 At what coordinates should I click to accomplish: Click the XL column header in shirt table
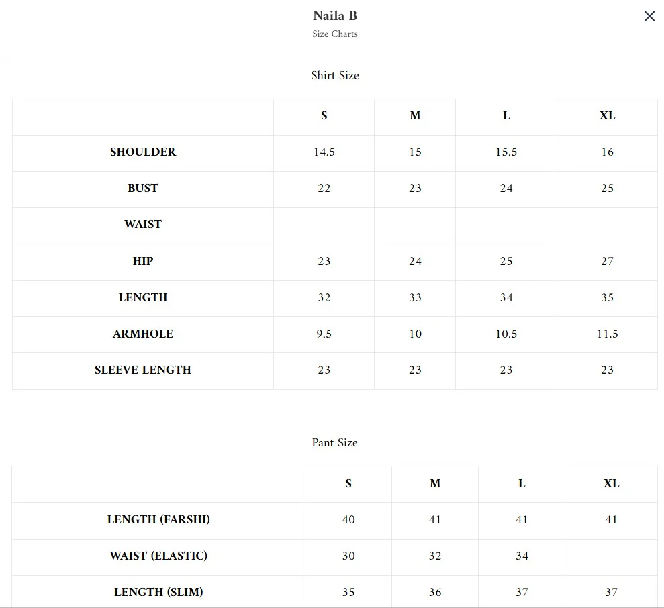(607, 115)
